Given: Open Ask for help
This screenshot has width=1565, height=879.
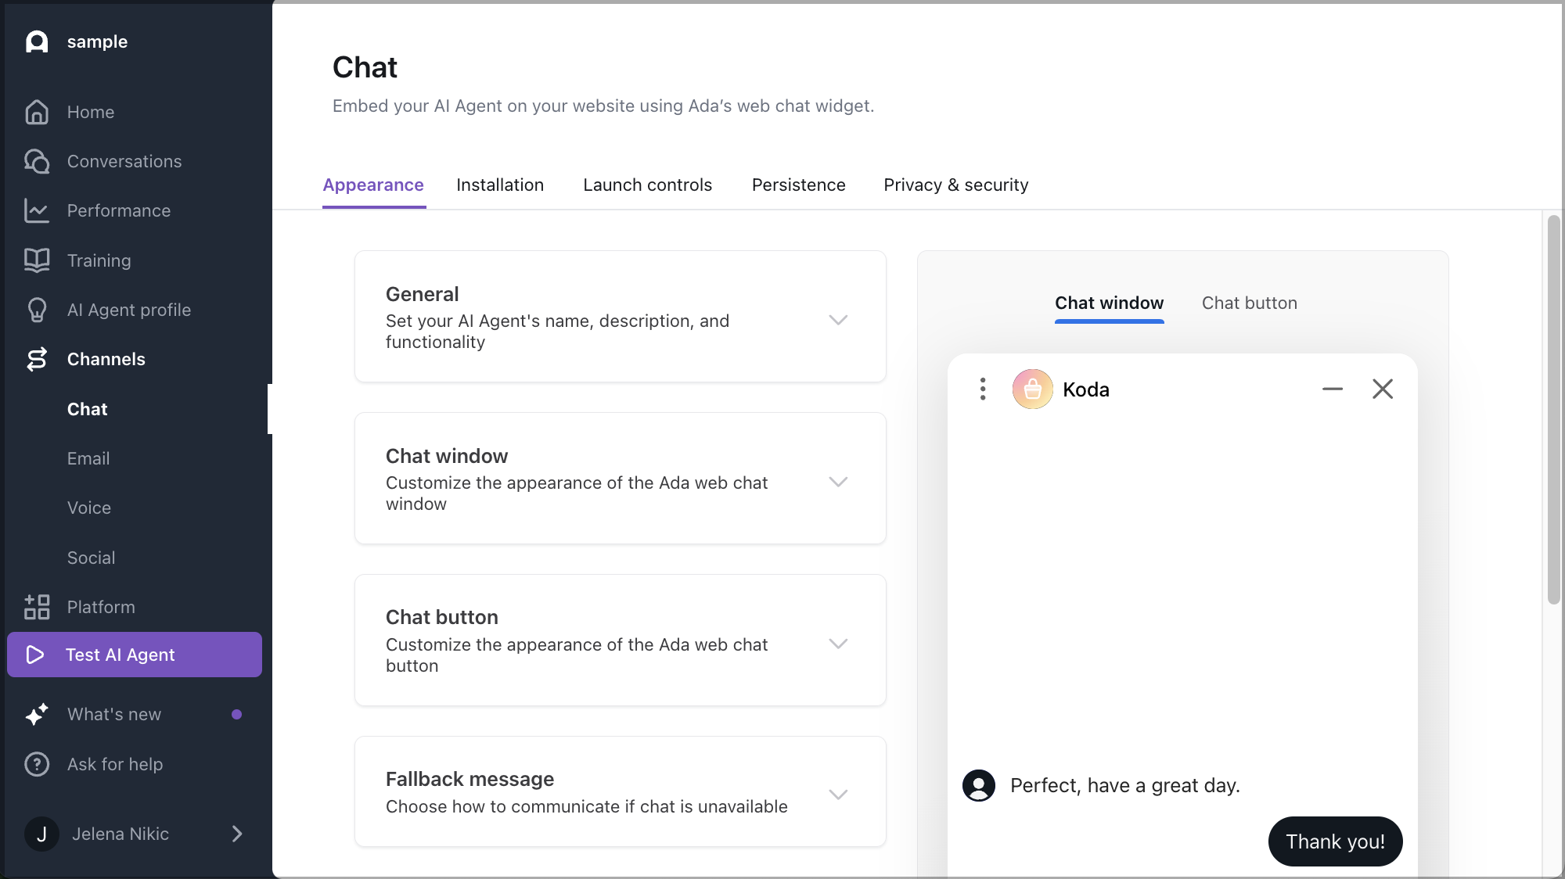Looking at the screenshot, I should tap(114, 764).
